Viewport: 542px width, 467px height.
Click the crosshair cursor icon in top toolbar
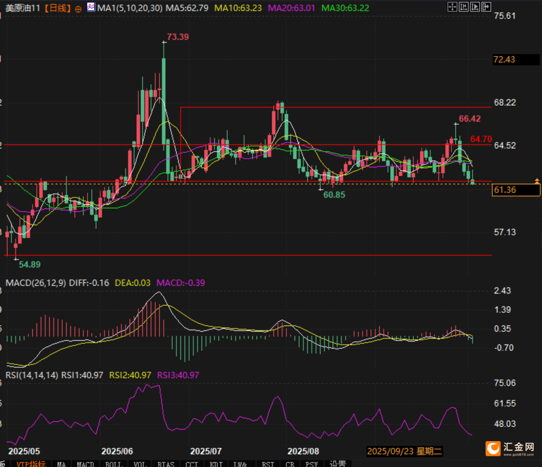pyautogui.click(x=452, y=7)
